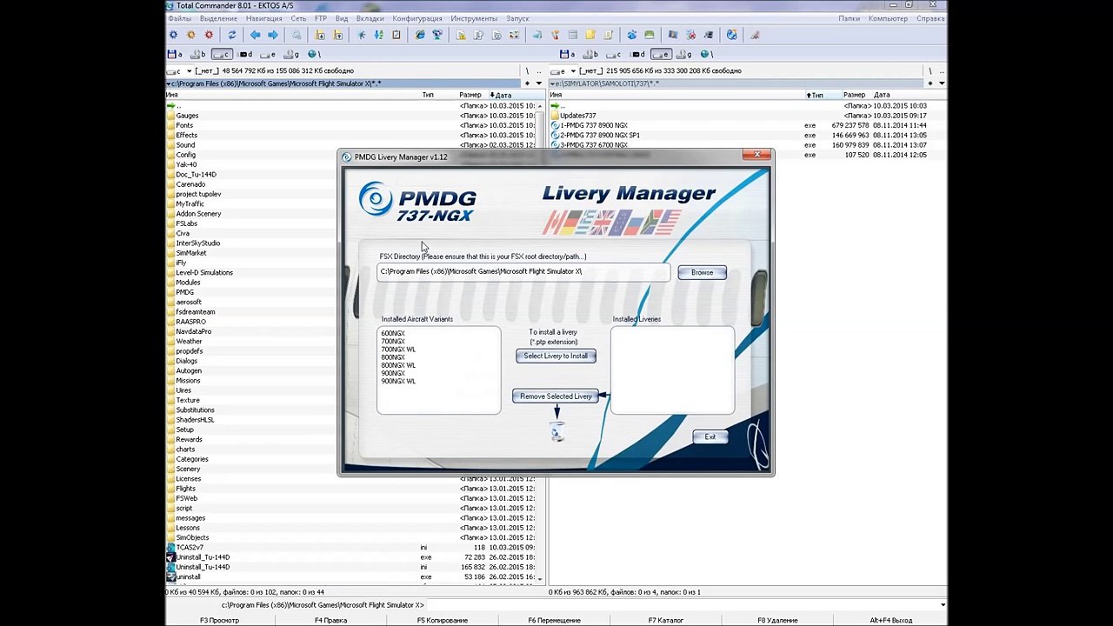
Task: Click the folder with down arrow toolbar icon
Action: point(320,35)
